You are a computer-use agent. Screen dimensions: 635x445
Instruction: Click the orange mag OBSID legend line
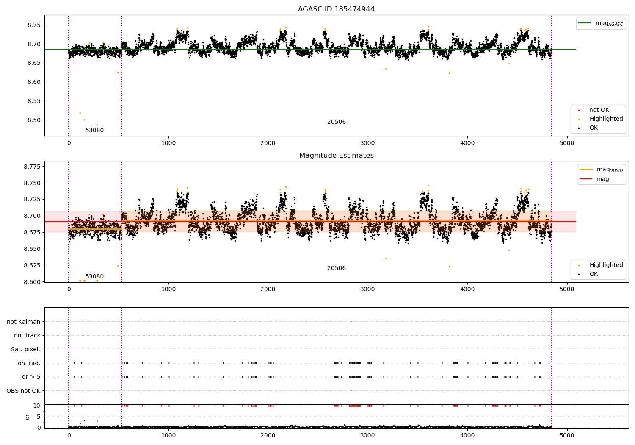586,170
